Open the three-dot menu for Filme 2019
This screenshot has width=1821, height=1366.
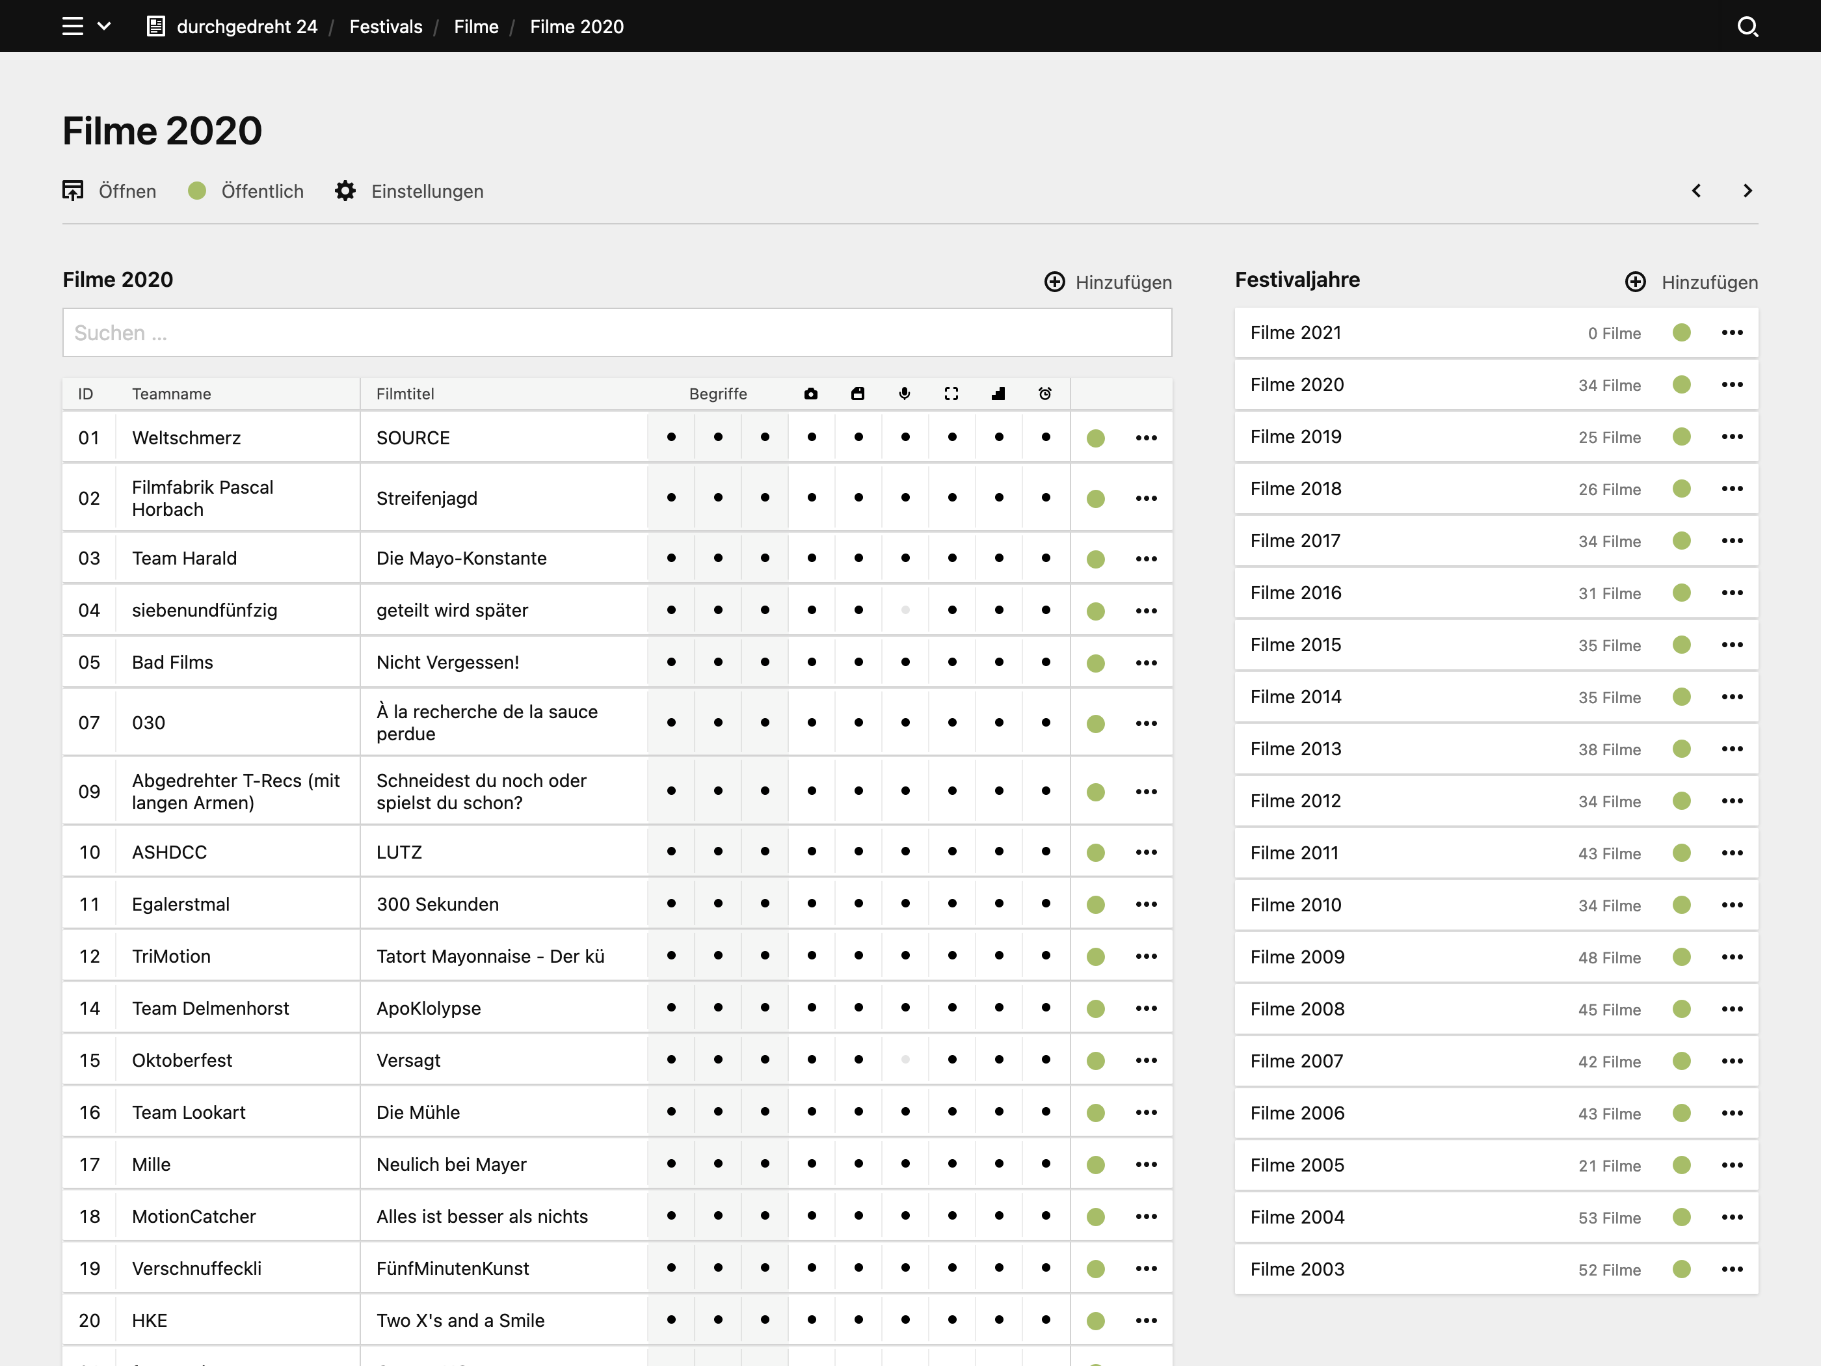[1733, 436]
